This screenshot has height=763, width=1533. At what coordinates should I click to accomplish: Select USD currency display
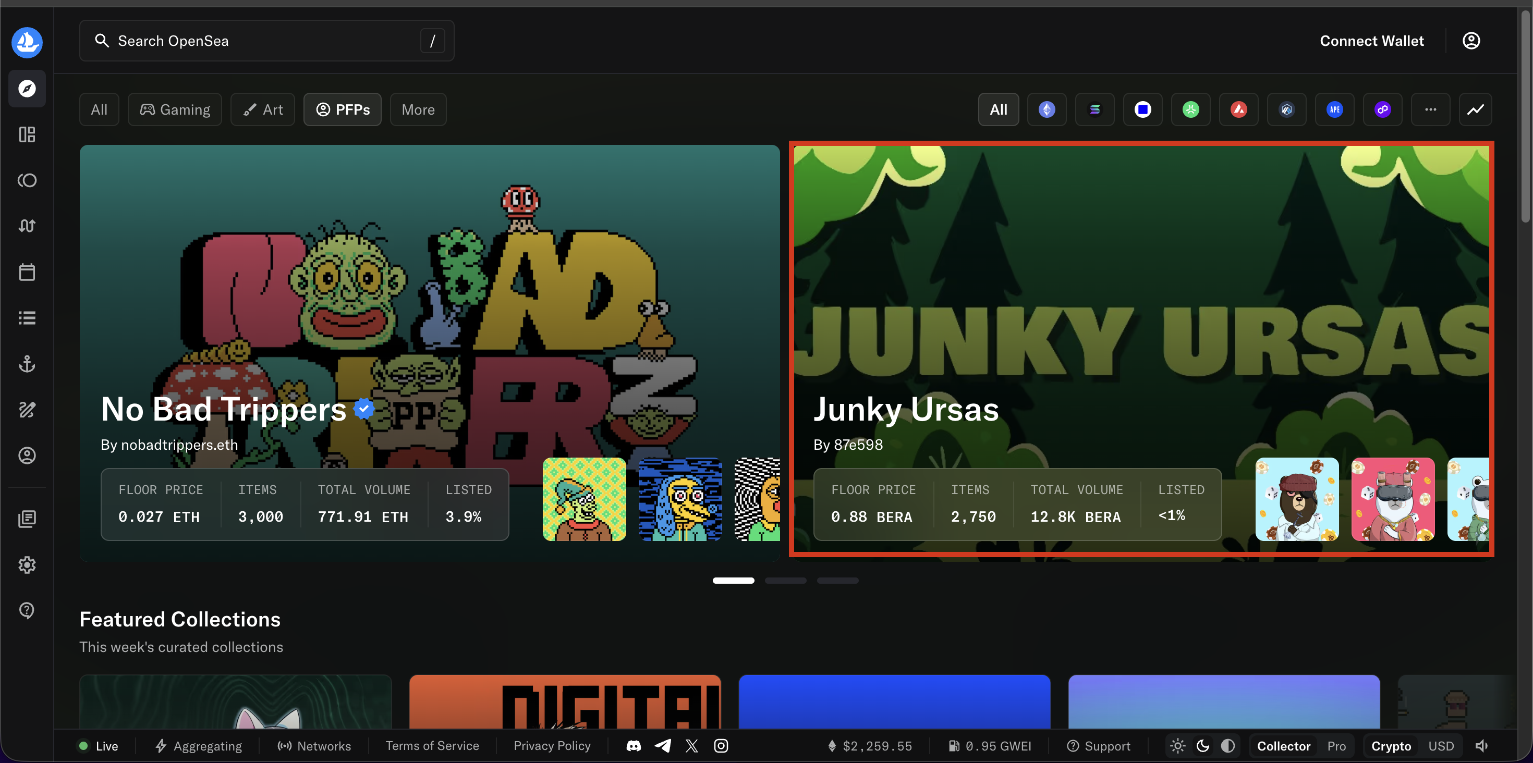point(1441,746)
